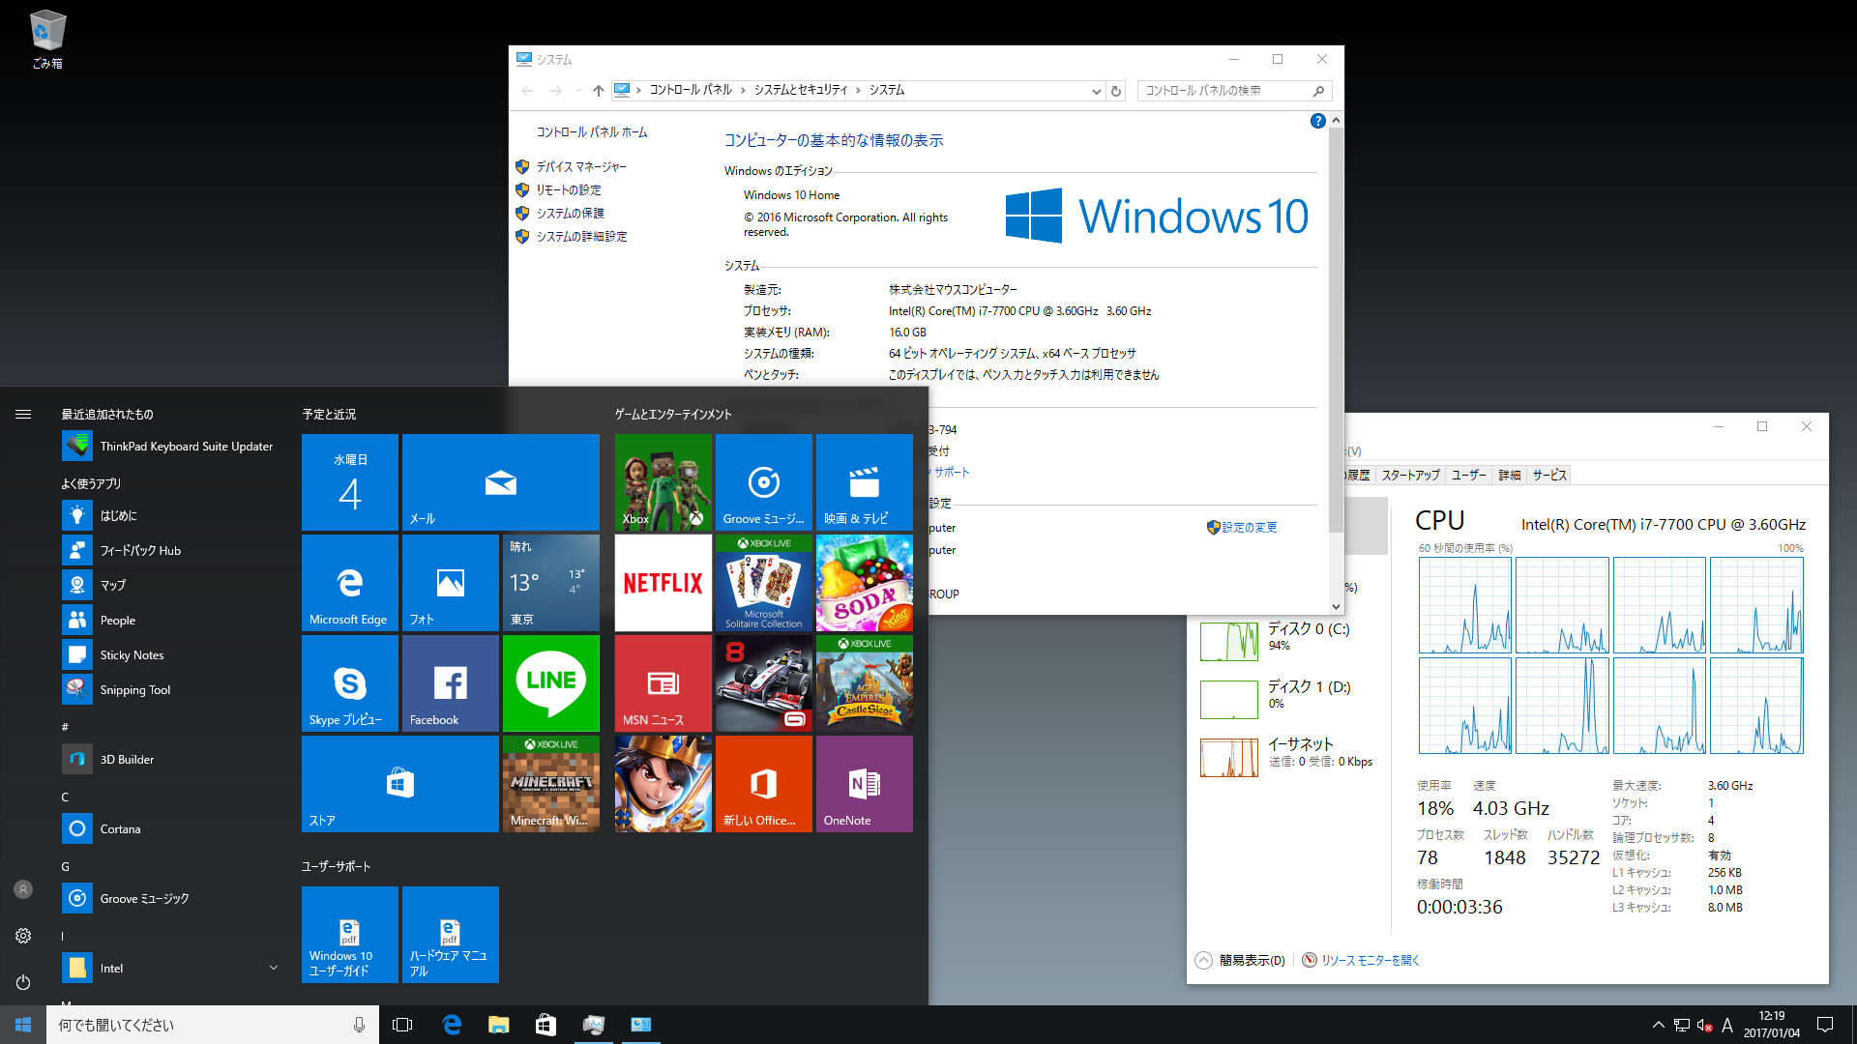Open the Royal Revolt king game tile

(663, 784)
